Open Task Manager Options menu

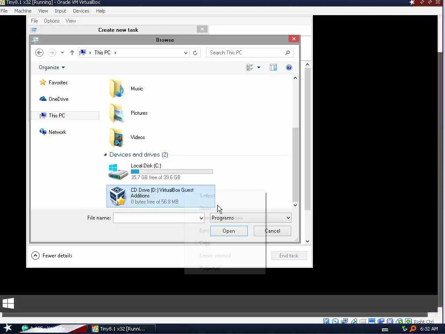(x=52, y=21)
